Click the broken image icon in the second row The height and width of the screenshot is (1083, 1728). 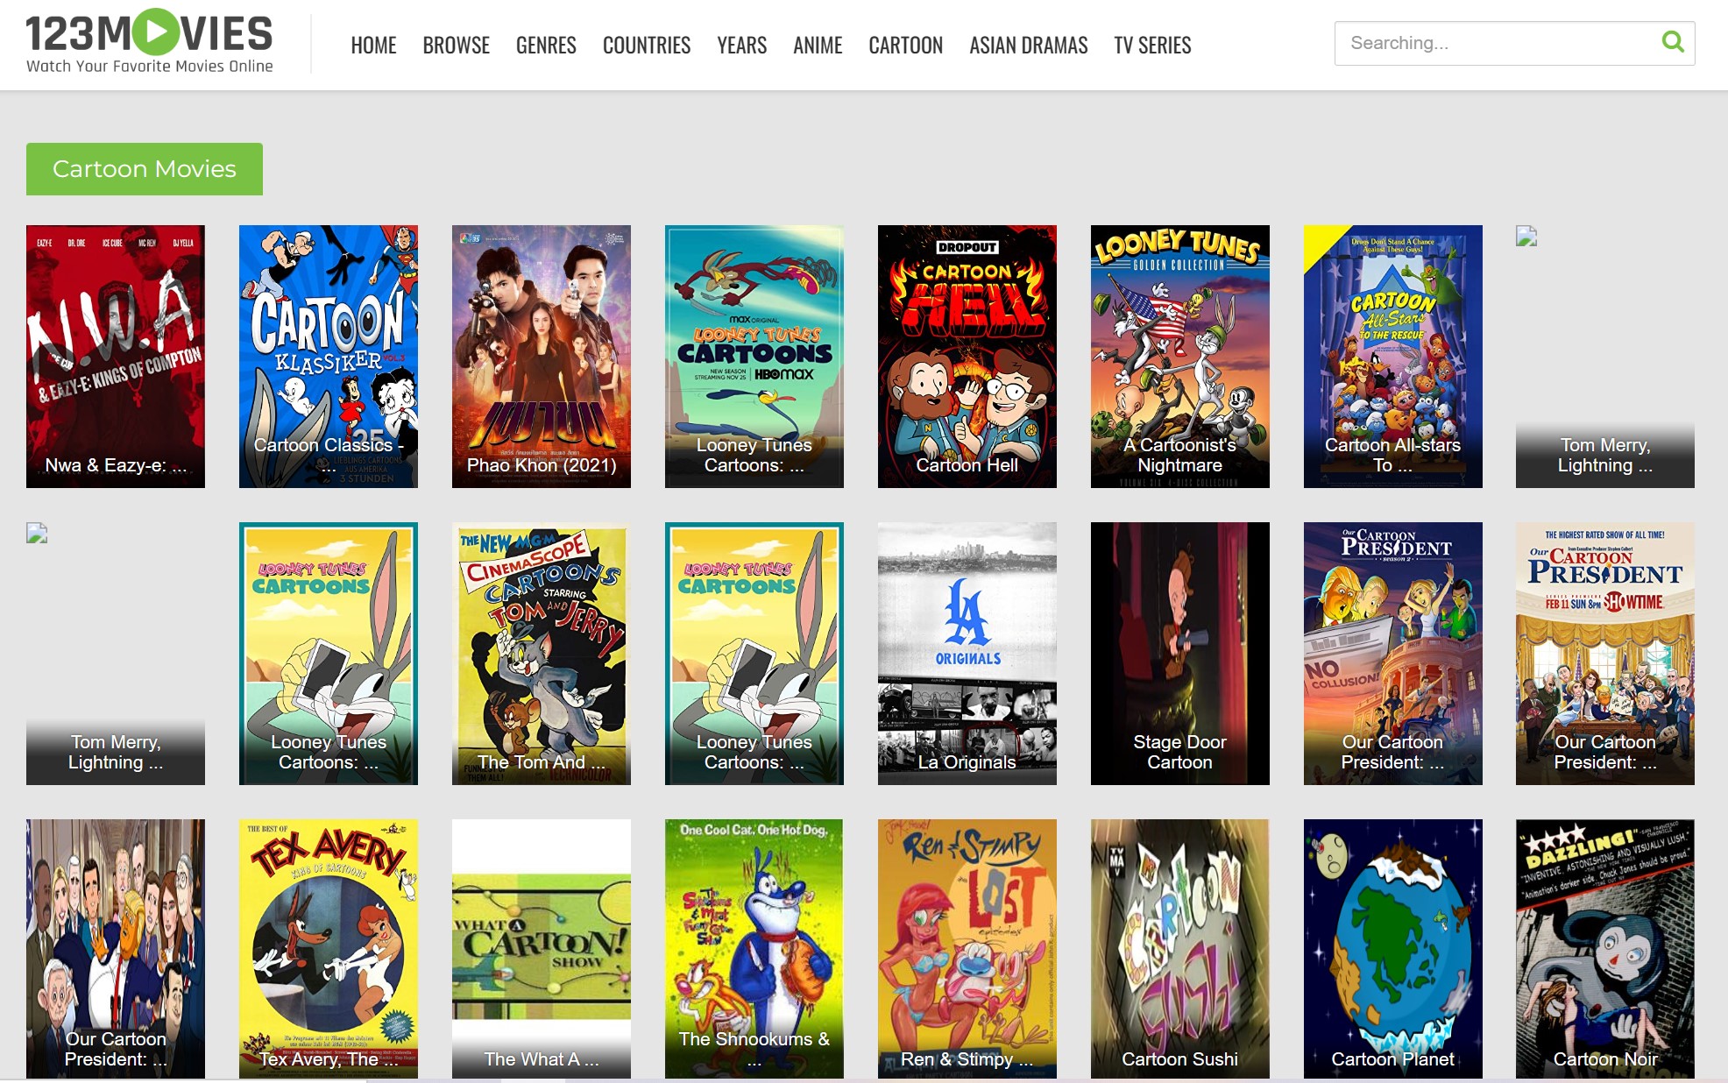[37, 533]
